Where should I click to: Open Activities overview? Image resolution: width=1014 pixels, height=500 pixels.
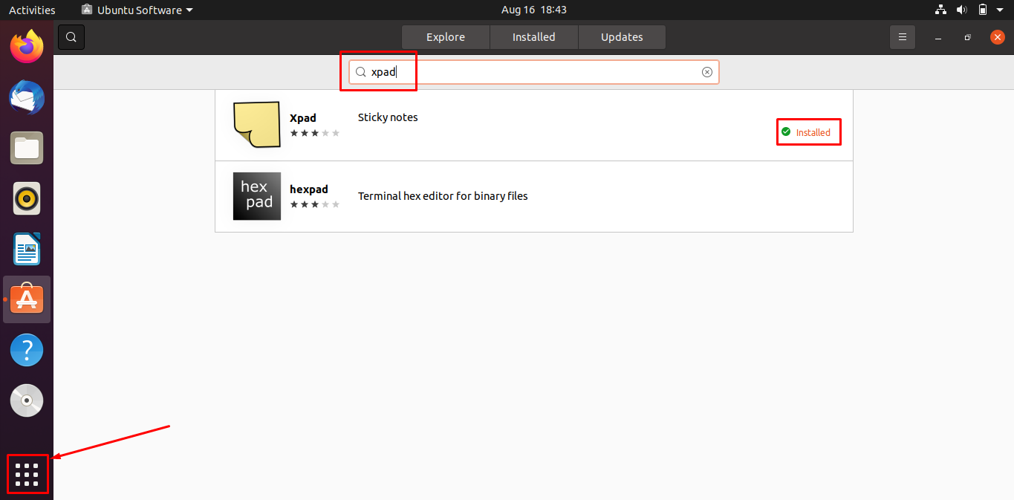[32, 10]
